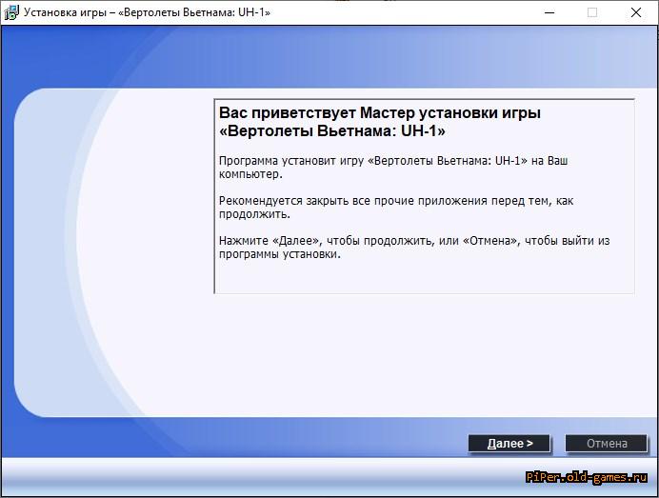Click the paragraph starting «Нажмите «Далее», чтобы продолжить»
The width and height of the screenshot is (659, 498).
pyautogui.click(x=413, y=241)
